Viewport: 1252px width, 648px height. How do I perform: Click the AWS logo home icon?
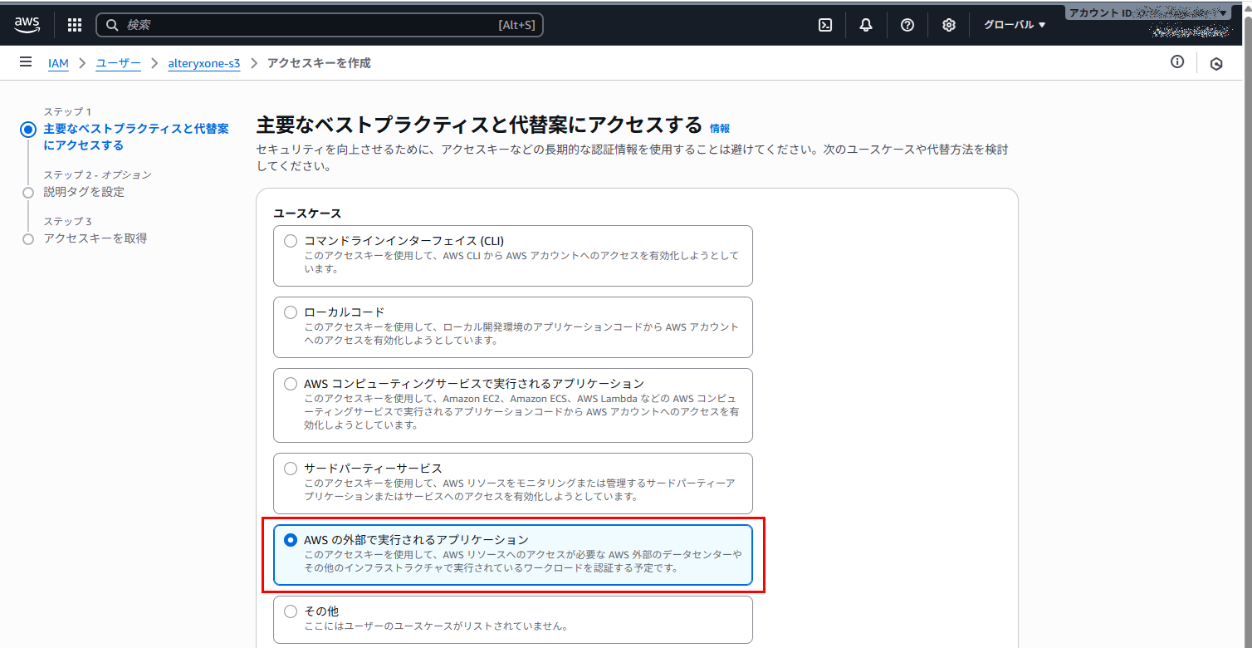click(x=27, y=25)
